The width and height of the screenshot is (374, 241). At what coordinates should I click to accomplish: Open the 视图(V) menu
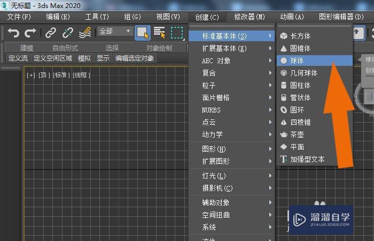tap(168, 17)
